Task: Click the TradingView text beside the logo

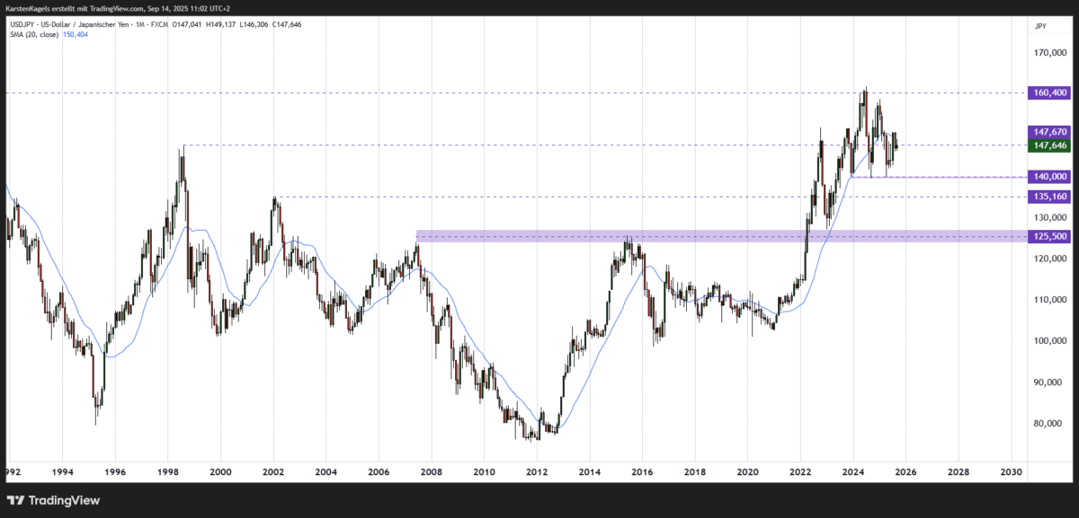Action: (x=63, y=500)
